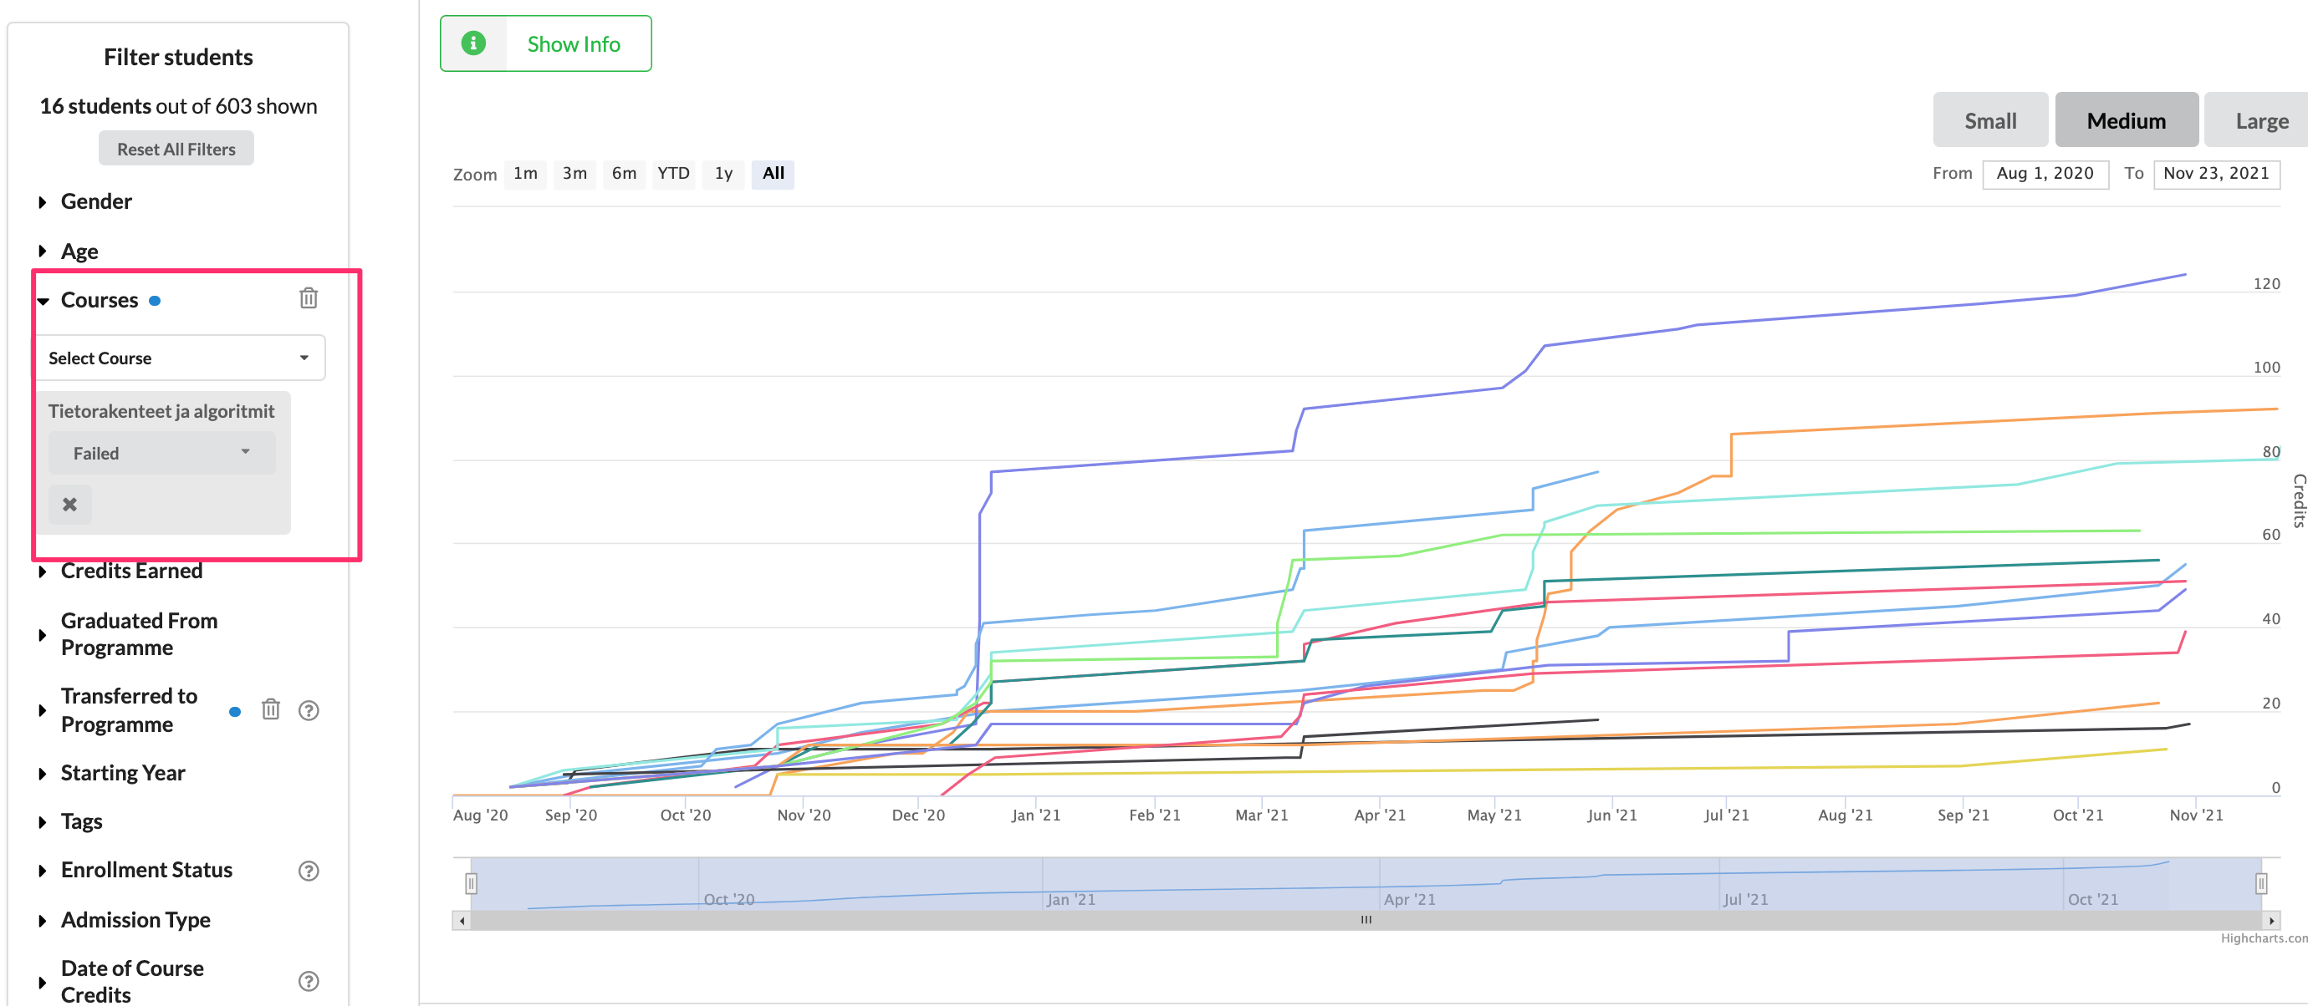Set zoom range to YTD
The image size is (2308, 1006).
coord(673,174)
